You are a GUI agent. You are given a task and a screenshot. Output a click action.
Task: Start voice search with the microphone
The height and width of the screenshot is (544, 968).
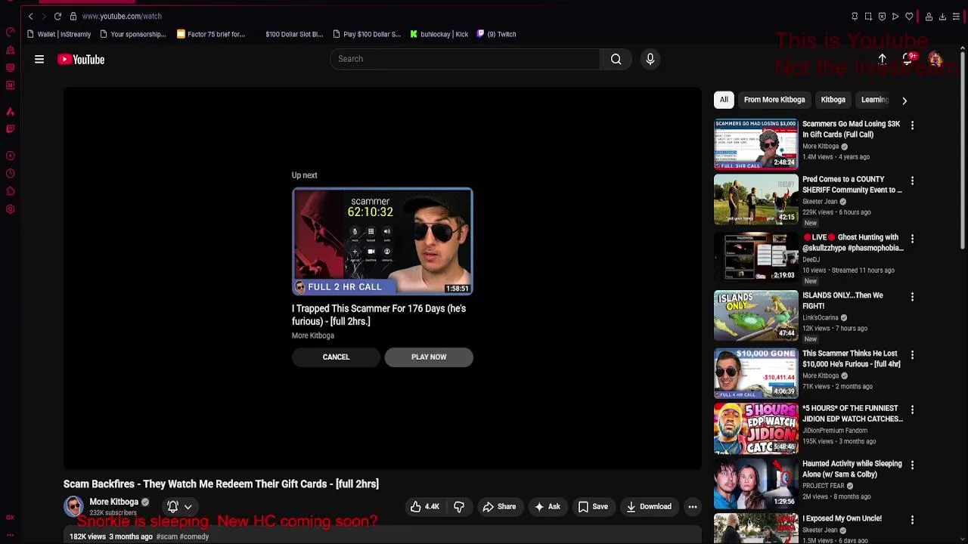(x=650, y=59)
